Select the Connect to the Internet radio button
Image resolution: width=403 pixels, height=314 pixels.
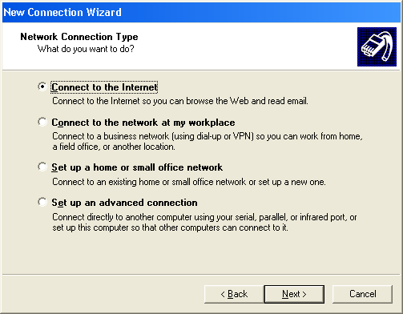[42, 87]
